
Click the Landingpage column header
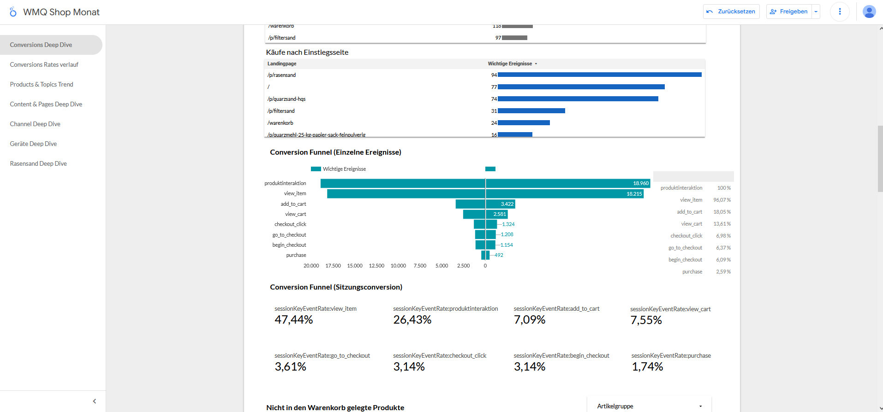282,64
